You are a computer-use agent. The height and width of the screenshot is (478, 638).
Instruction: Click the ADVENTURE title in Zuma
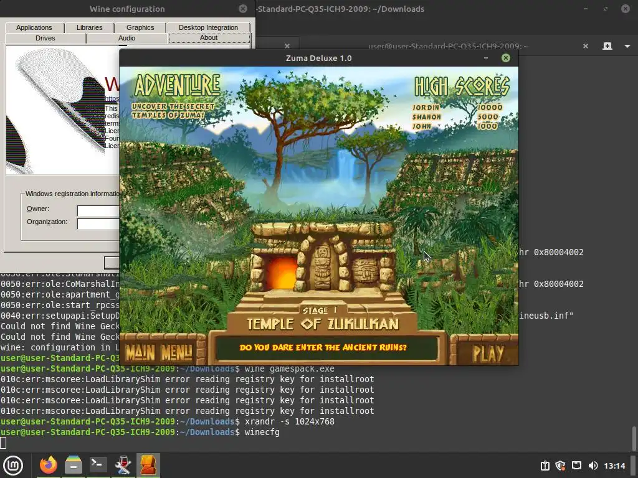point(178,85)
